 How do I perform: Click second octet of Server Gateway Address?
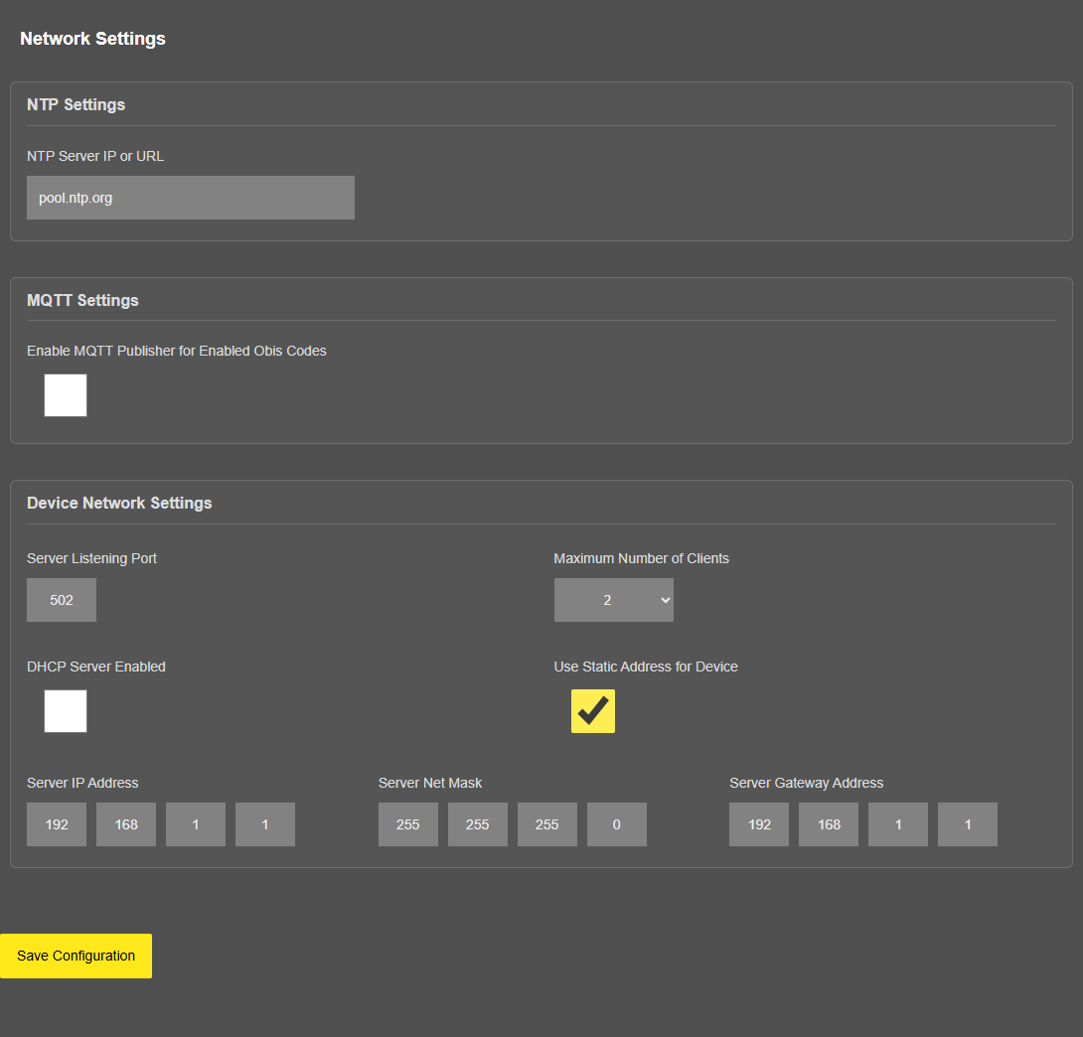click(x=829, y=824)
